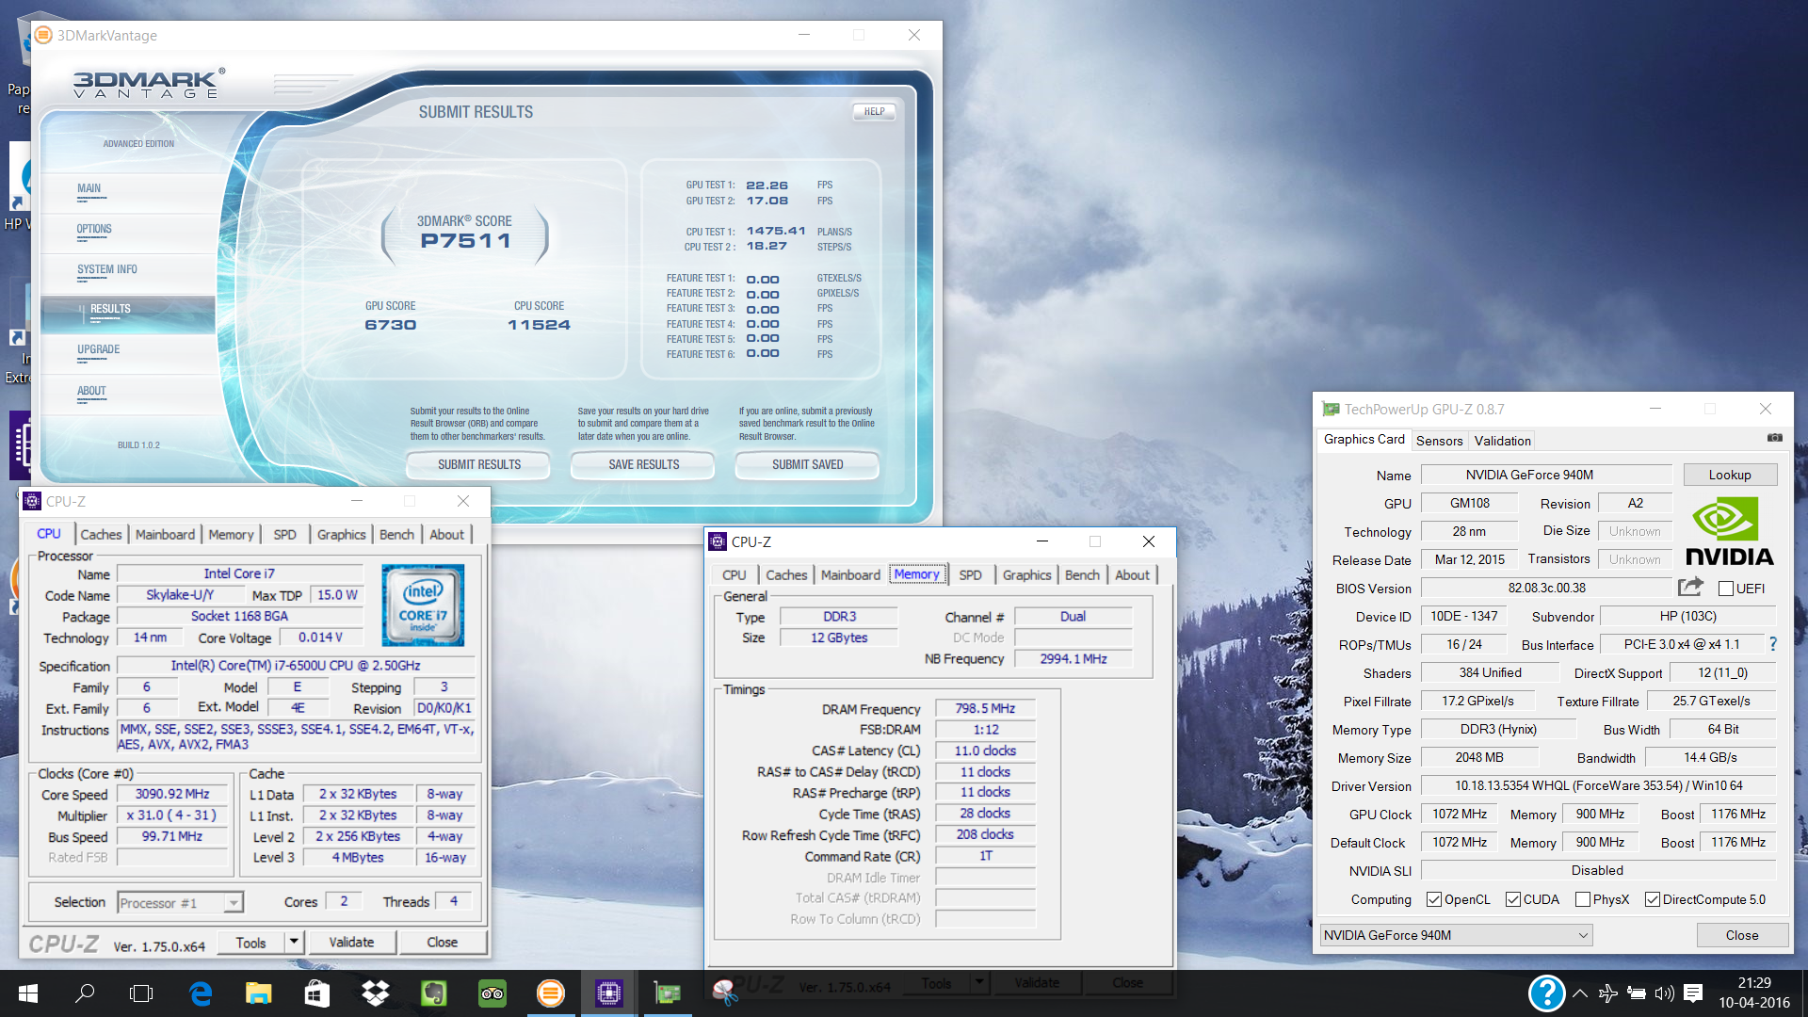Open the Windows Start menu
Viewport: 1808px width, 1017px height.
click(x=27, y=993)
